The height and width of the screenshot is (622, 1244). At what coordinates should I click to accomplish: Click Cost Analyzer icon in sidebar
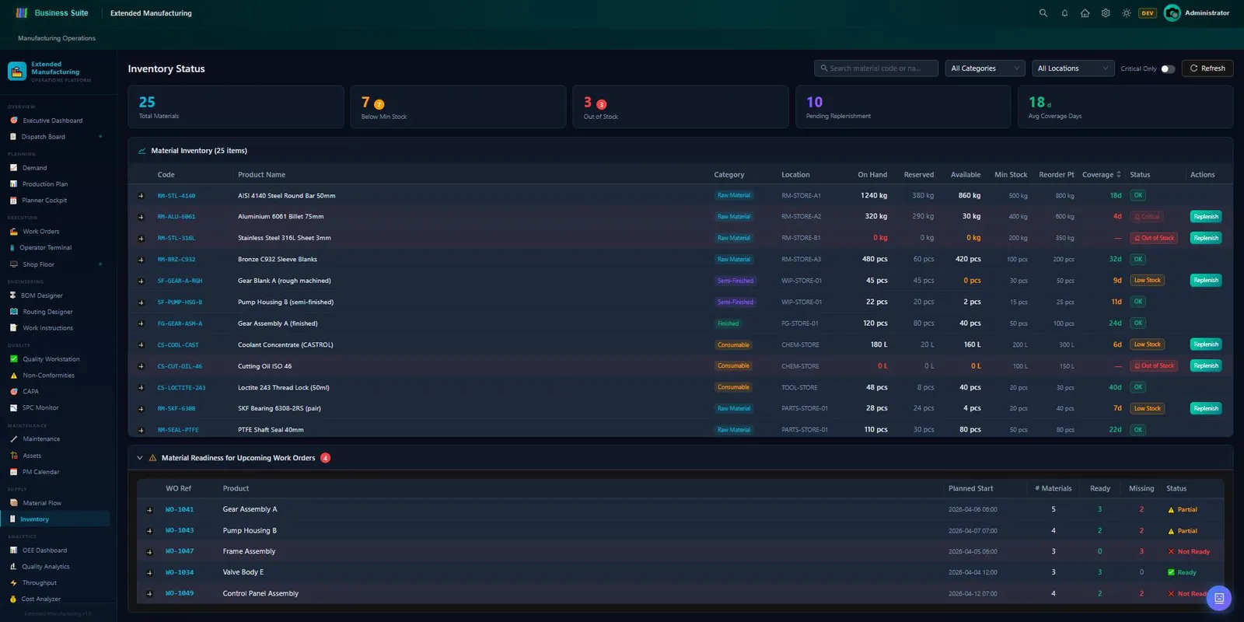click(13, 599)
